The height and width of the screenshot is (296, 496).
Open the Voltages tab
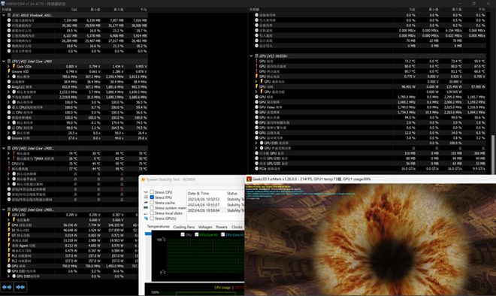pos(205,227)
